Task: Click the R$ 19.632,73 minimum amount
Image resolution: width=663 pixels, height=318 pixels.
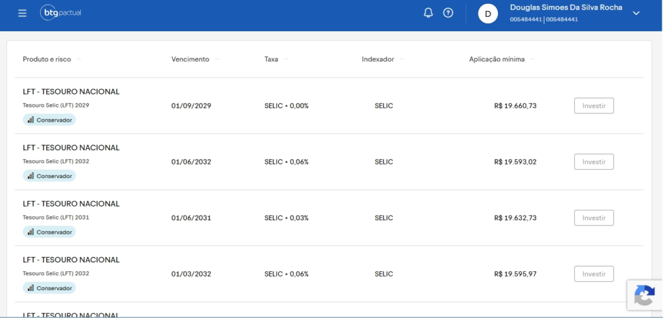Action: 515,218
